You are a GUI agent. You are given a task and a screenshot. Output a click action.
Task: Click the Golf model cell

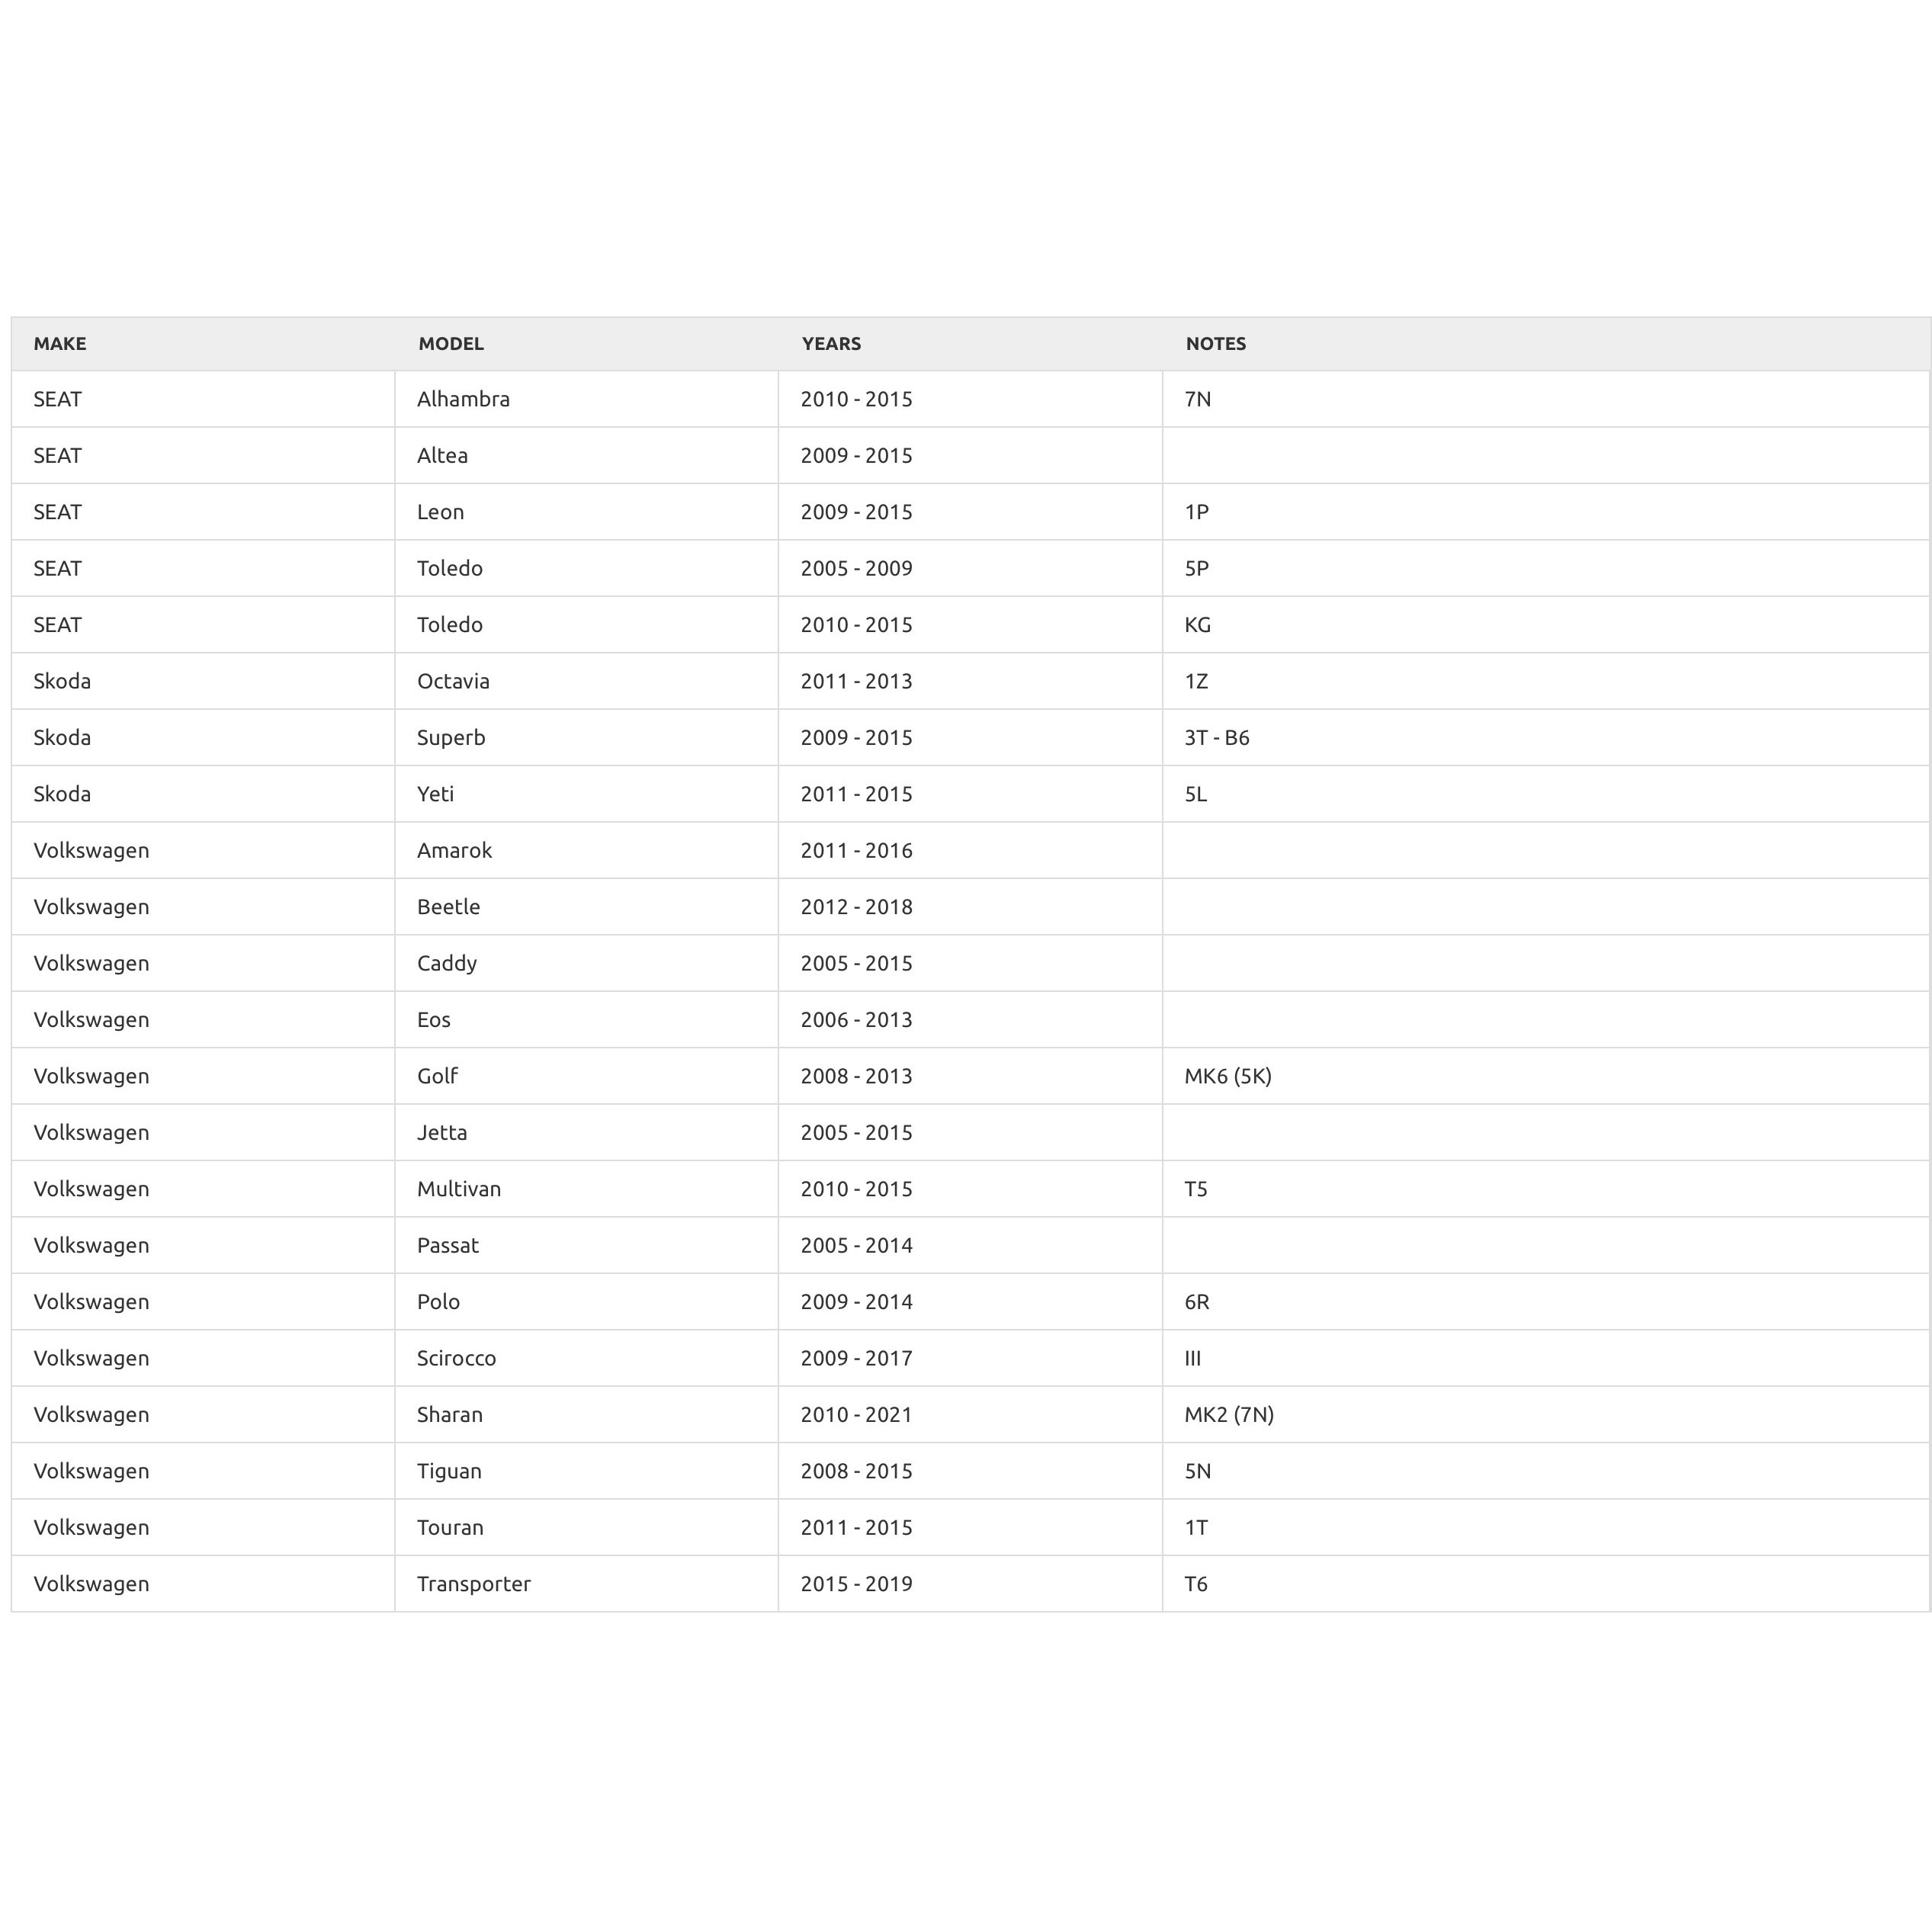tap(437, 1076)
